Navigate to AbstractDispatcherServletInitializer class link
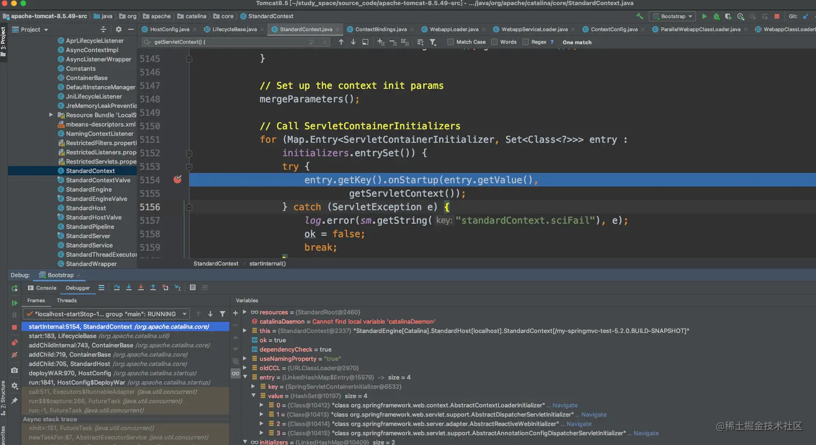Viewport: 816px width, 445px height. tap(594, 415)
